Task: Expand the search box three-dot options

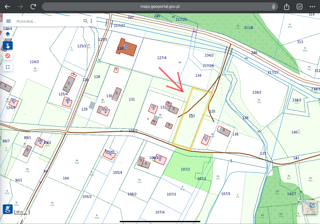Action: tap(91, 21)
